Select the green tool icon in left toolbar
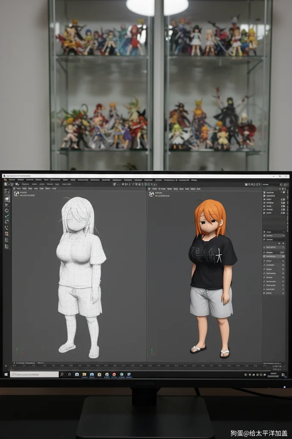 [x=7, y=216]
